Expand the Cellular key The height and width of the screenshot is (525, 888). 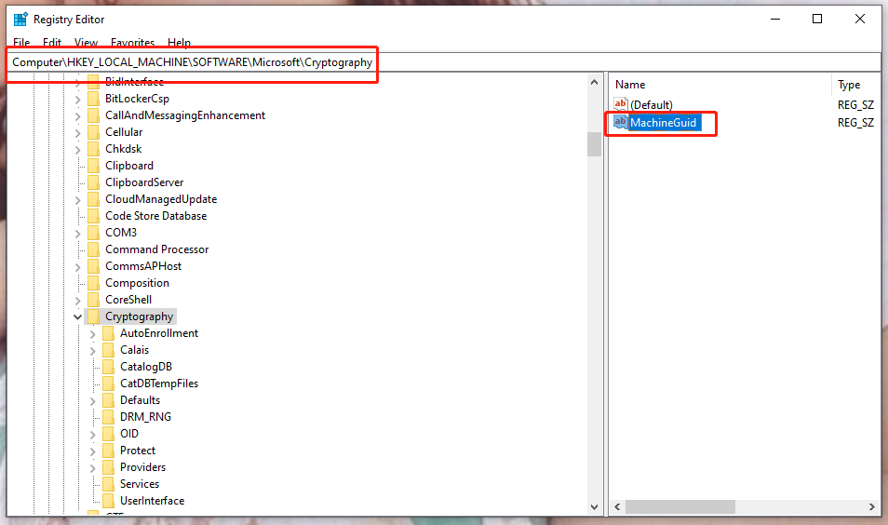click(x=77, y=132)
